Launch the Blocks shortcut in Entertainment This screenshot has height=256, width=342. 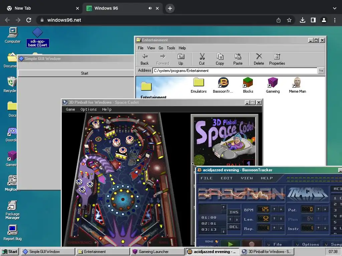[x=248, y=85]
